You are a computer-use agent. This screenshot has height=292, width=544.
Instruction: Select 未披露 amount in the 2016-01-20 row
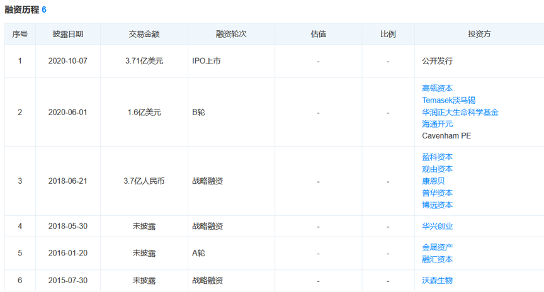coord(144,253)
